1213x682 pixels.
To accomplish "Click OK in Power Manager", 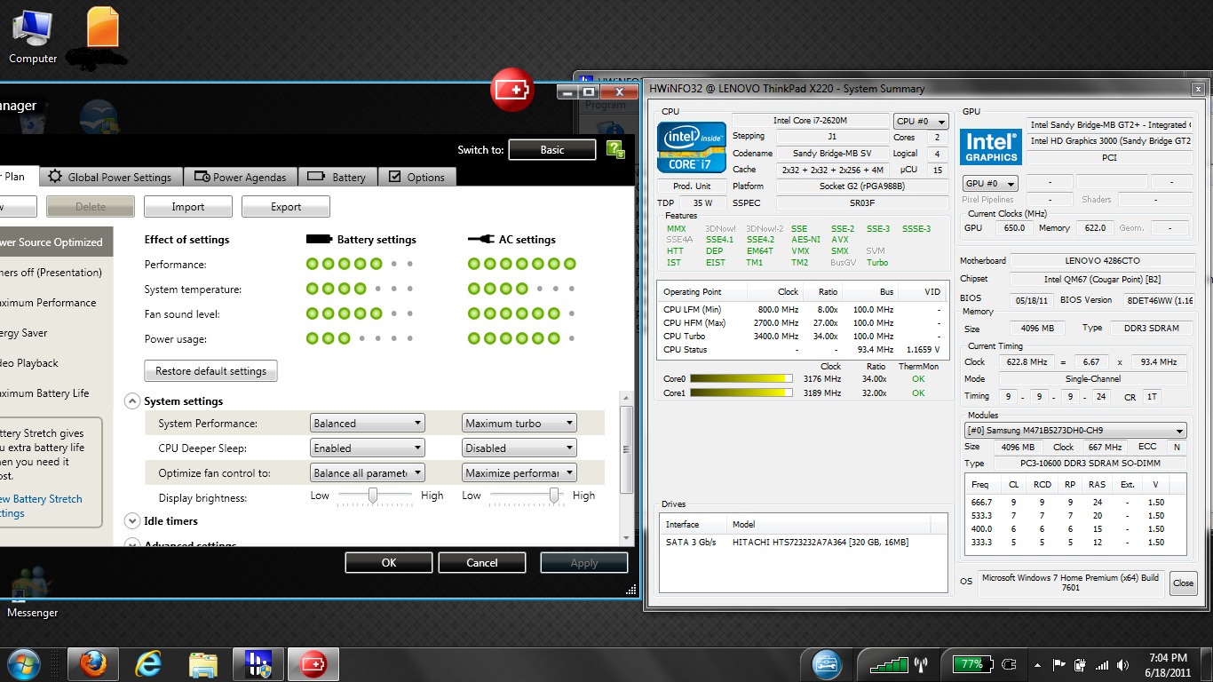I will (x=389, y=563).
